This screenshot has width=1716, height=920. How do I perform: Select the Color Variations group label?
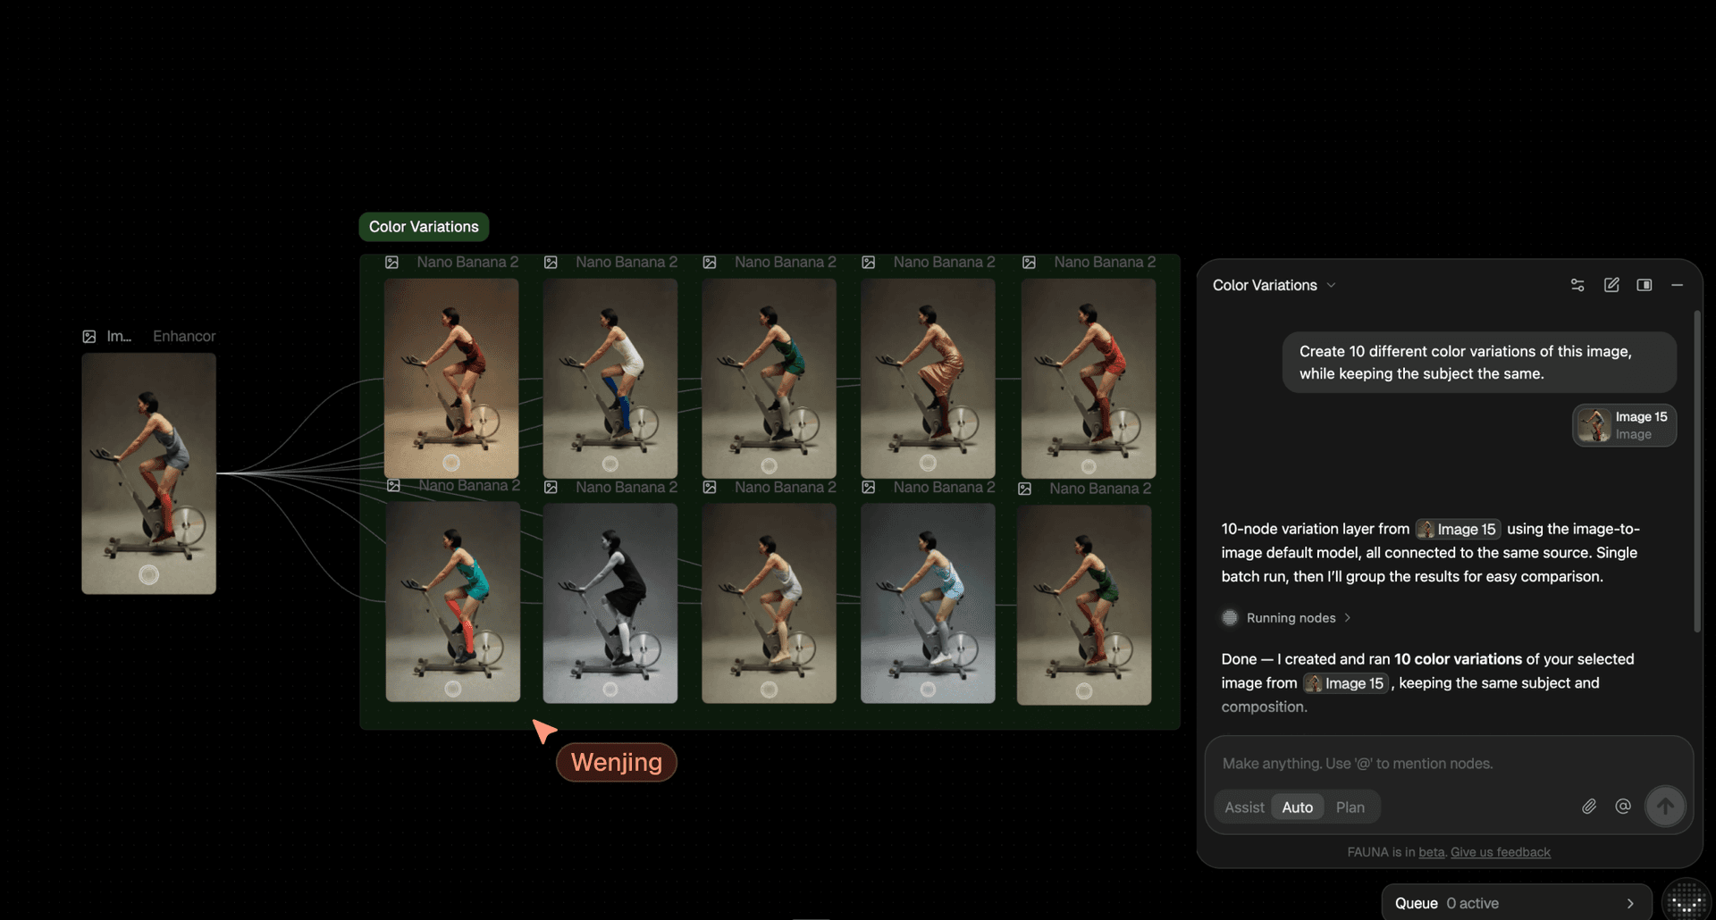tap(424, 227)
